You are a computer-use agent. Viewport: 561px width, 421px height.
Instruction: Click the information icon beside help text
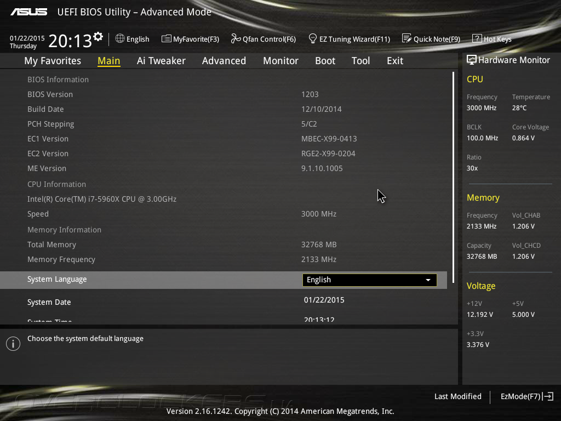13,344
